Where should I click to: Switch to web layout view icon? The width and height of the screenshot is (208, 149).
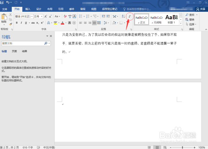(x=165, y=147)
